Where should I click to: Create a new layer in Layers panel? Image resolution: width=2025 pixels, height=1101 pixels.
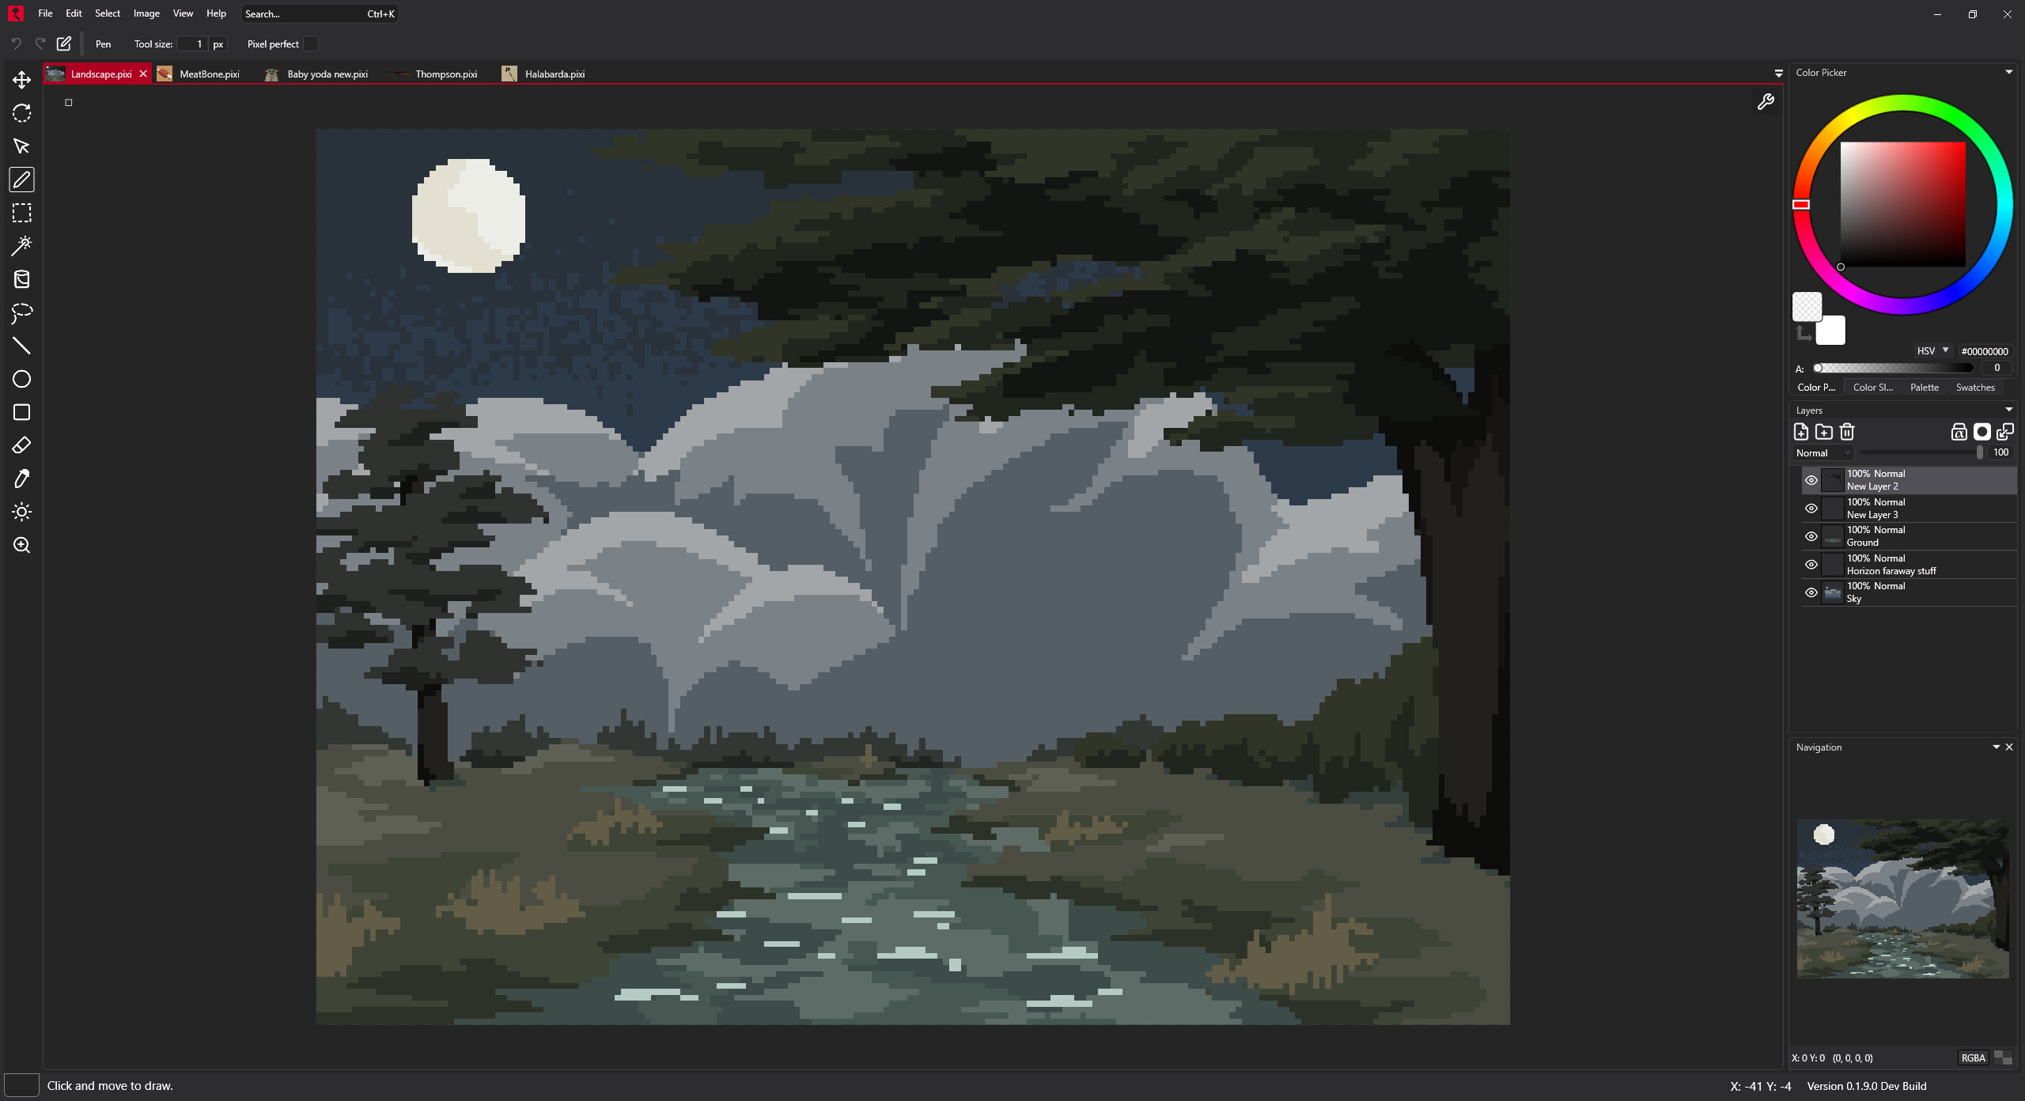pyautogui.click(x=1801, y=432)
